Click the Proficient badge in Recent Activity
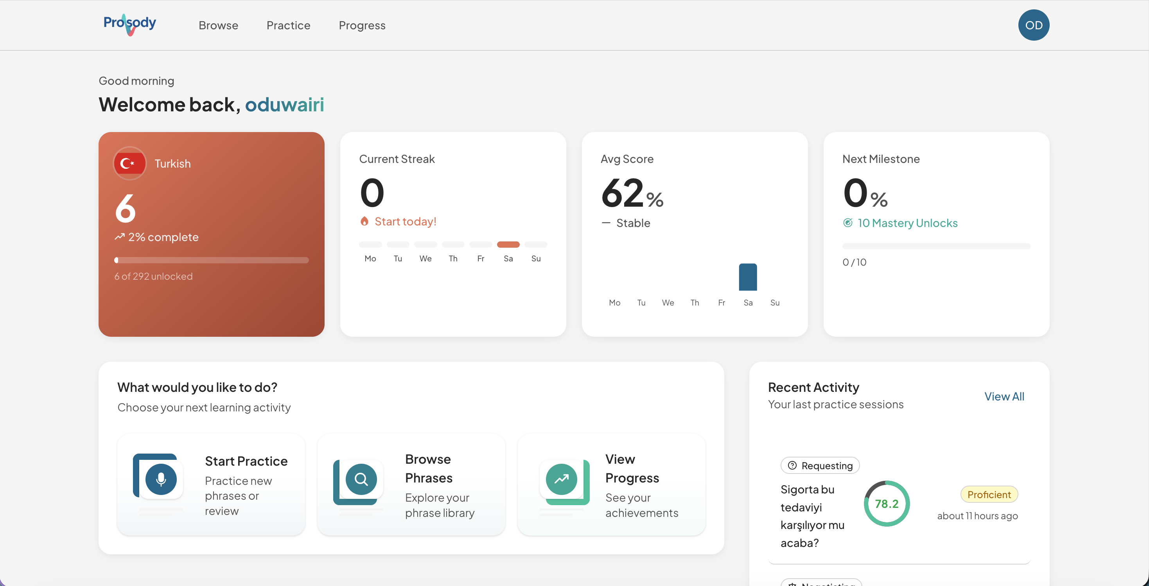 coord(989,494)
